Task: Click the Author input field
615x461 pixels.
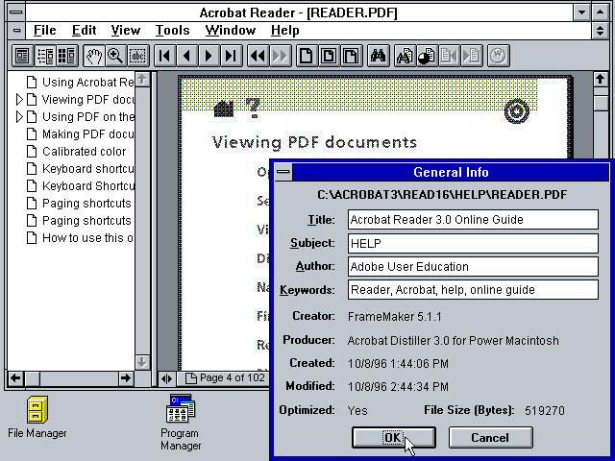Action: click(473, 267)
